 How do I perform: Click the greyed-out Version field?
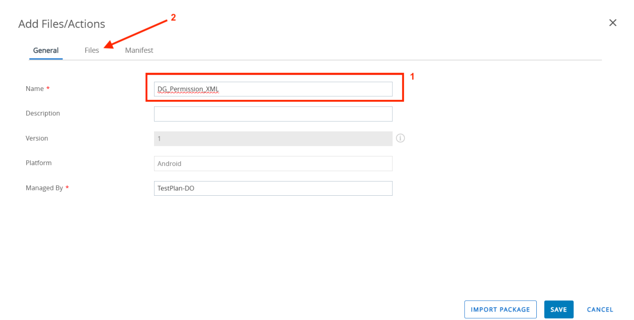click(273, 139)
